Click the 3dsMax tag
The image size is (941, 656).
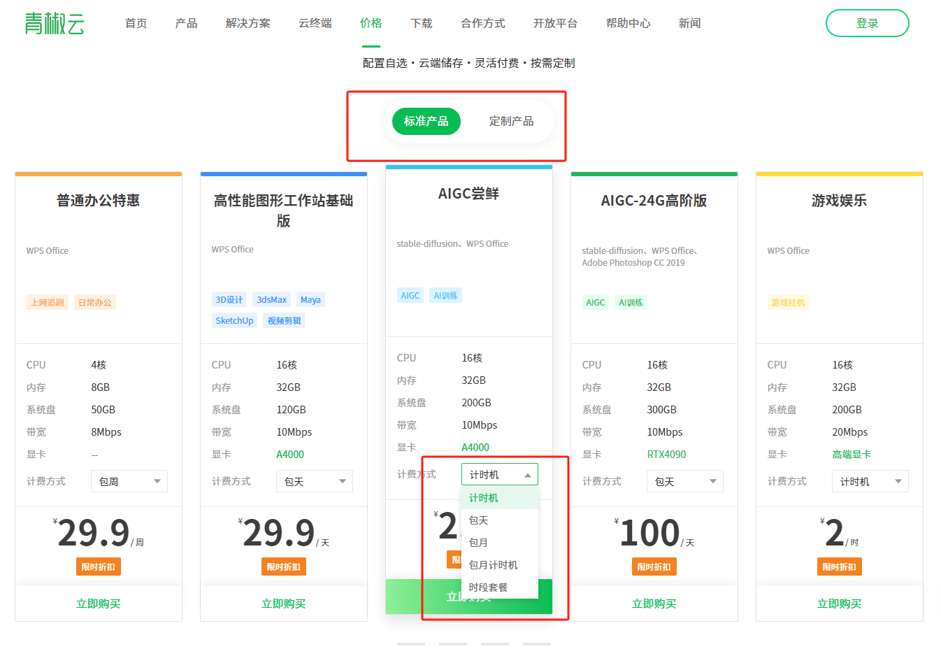(x=272, y=299)
